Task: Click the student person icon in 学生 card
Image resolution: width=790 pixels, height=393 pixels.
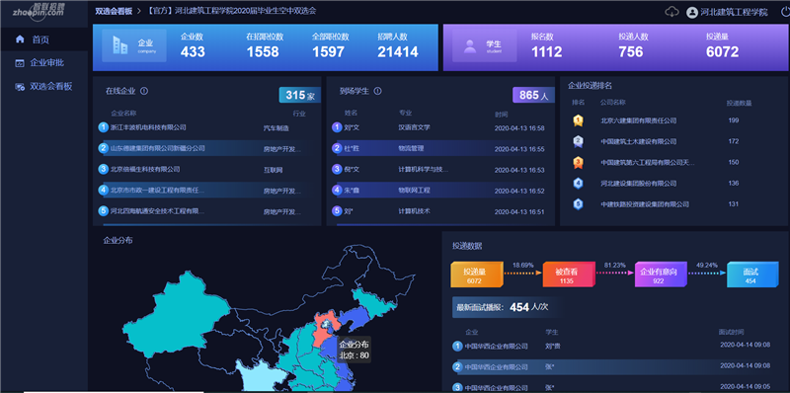Action: pyautogui.click(x=470, y=46)
